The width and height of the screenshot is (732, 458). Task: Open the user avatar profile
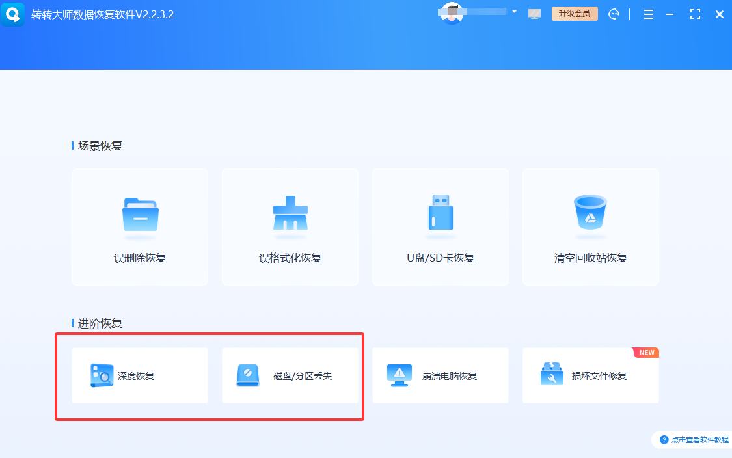coord(452,13)
